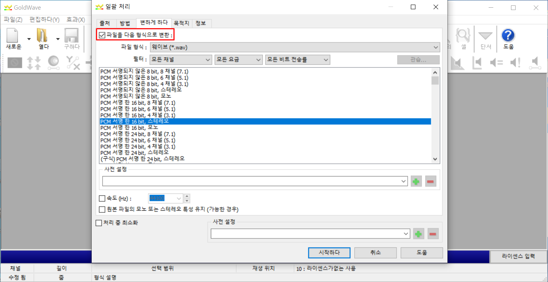Open the 효과(X) menu in GoldWave
Viewport: 548px width, 282px height.
tap(76, 19)
